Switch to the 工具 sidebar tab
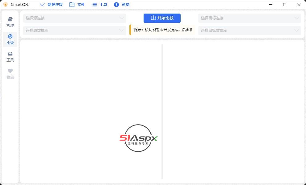Image resolution: width=306 pixels, height=185 pixels. click(x=10, y=57)
